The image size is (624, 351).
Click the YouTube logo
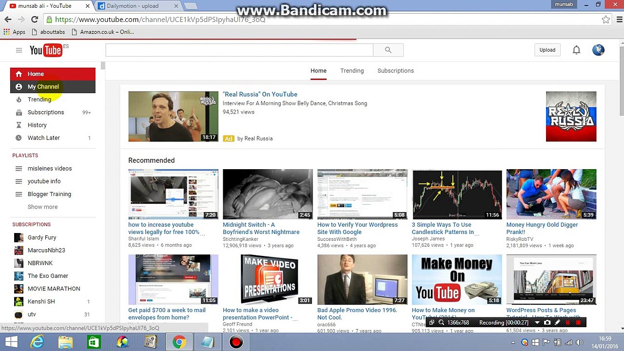46,50
